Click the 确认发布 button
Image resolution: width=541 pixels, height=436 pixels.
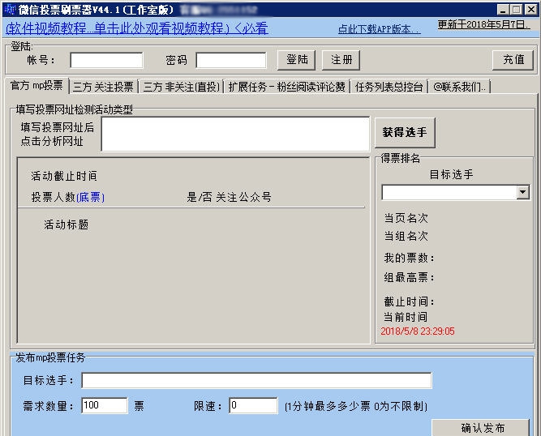pos(481,428)
